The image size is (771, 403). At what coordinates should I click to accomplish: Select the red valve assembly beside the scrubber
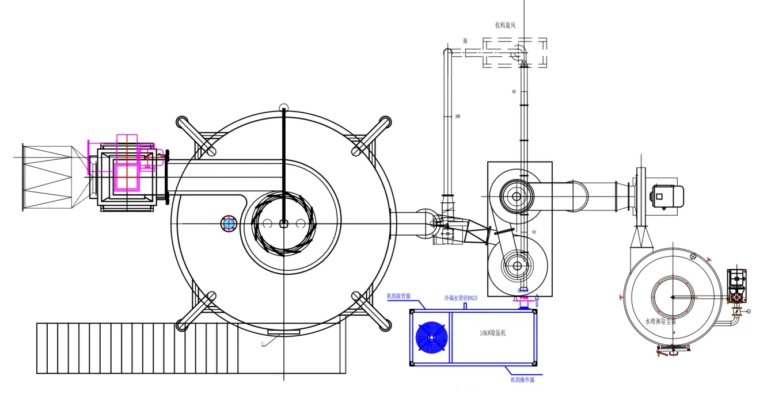736,285
